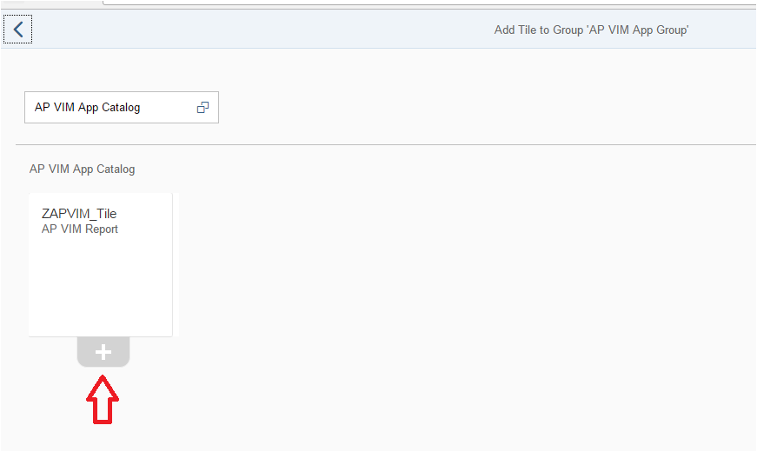Go back using the left chevron icon
This screenshot has height=452, width=757.
18,30
